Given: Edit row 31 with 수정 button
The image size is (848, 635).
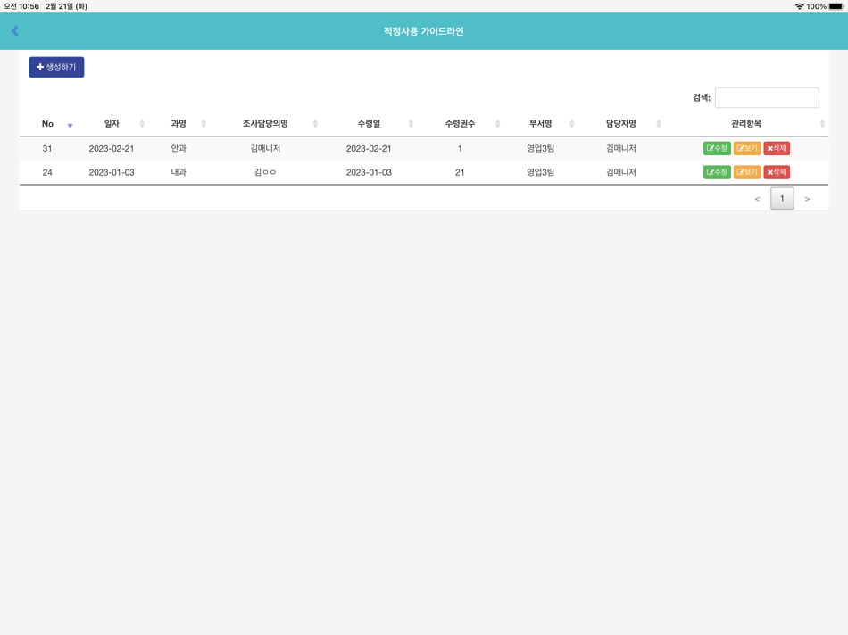Looking at the screenshot, I should click(x=717, y=148).
